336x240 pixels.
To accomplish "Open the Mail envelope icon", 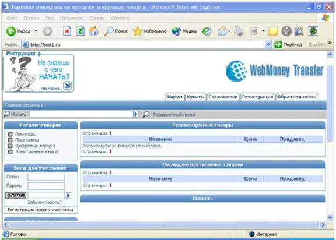I will [x=223, y=31].
